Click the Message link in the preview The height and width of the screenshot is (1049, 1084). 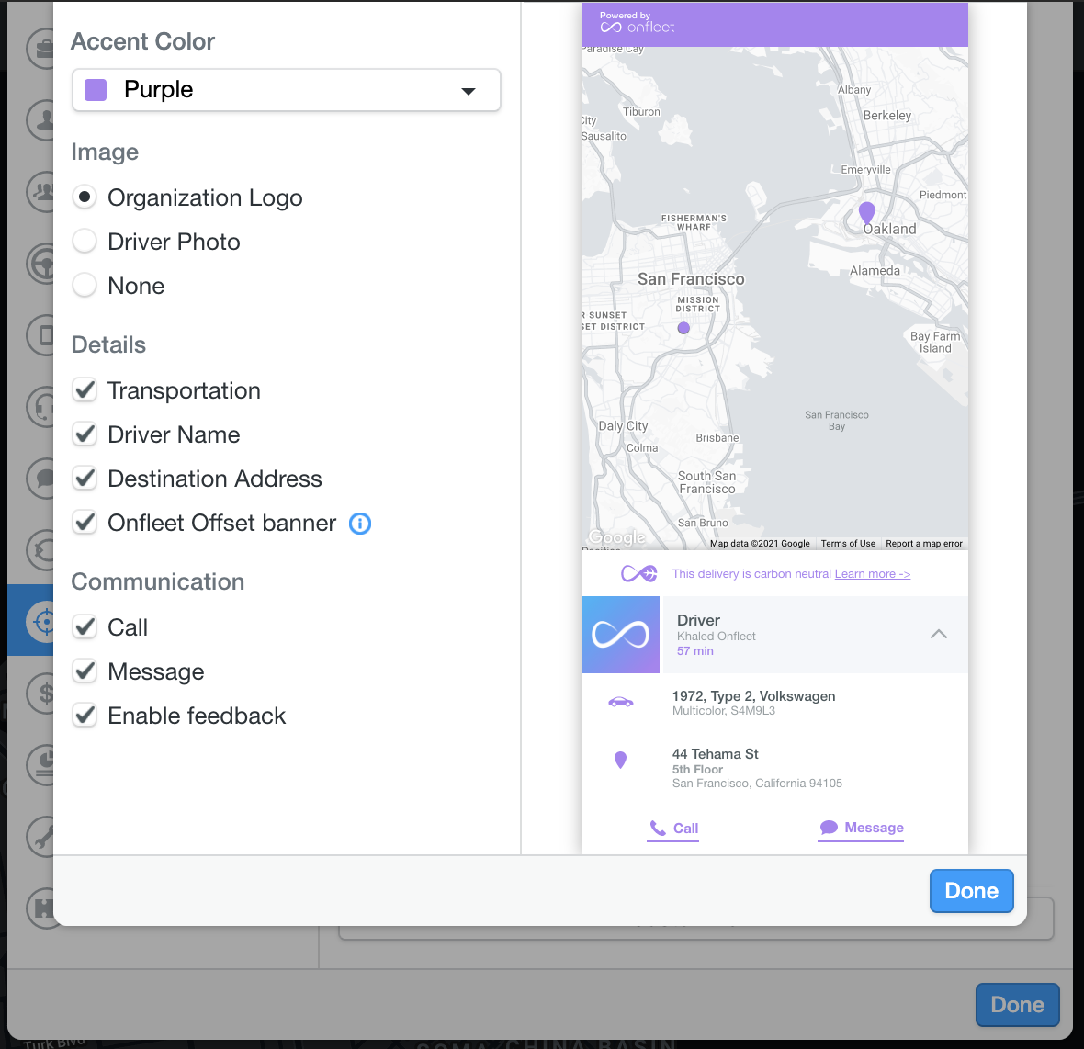(862, 828)
